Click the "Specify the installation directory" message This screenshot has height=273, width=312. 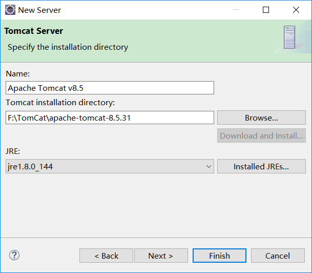coord(68,47)
